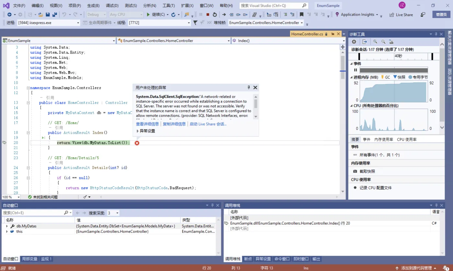Viewport: 453px width, 271px height.
Task: Click 启动 Live Share 会话 link
Action: [x=208, y=124]
